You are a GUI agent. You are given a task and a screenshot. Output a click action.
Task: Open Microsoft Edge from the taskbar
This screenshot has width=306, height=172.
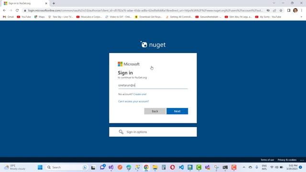(129, 167)
